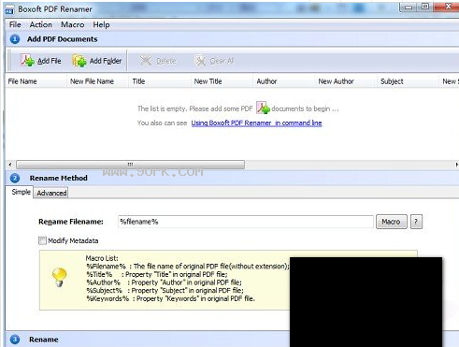Click the Add File toolbar button

point(41,61)
